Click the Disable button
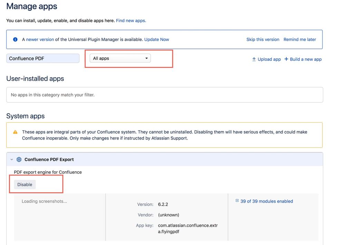 (x=25, y=184)
